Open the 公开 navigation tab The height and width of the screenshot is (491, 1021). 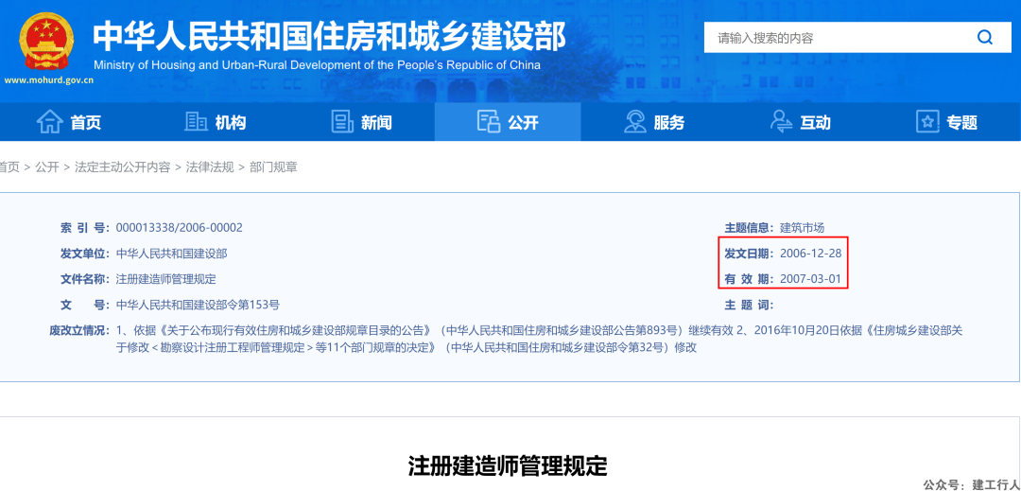[x=508, y=122]
